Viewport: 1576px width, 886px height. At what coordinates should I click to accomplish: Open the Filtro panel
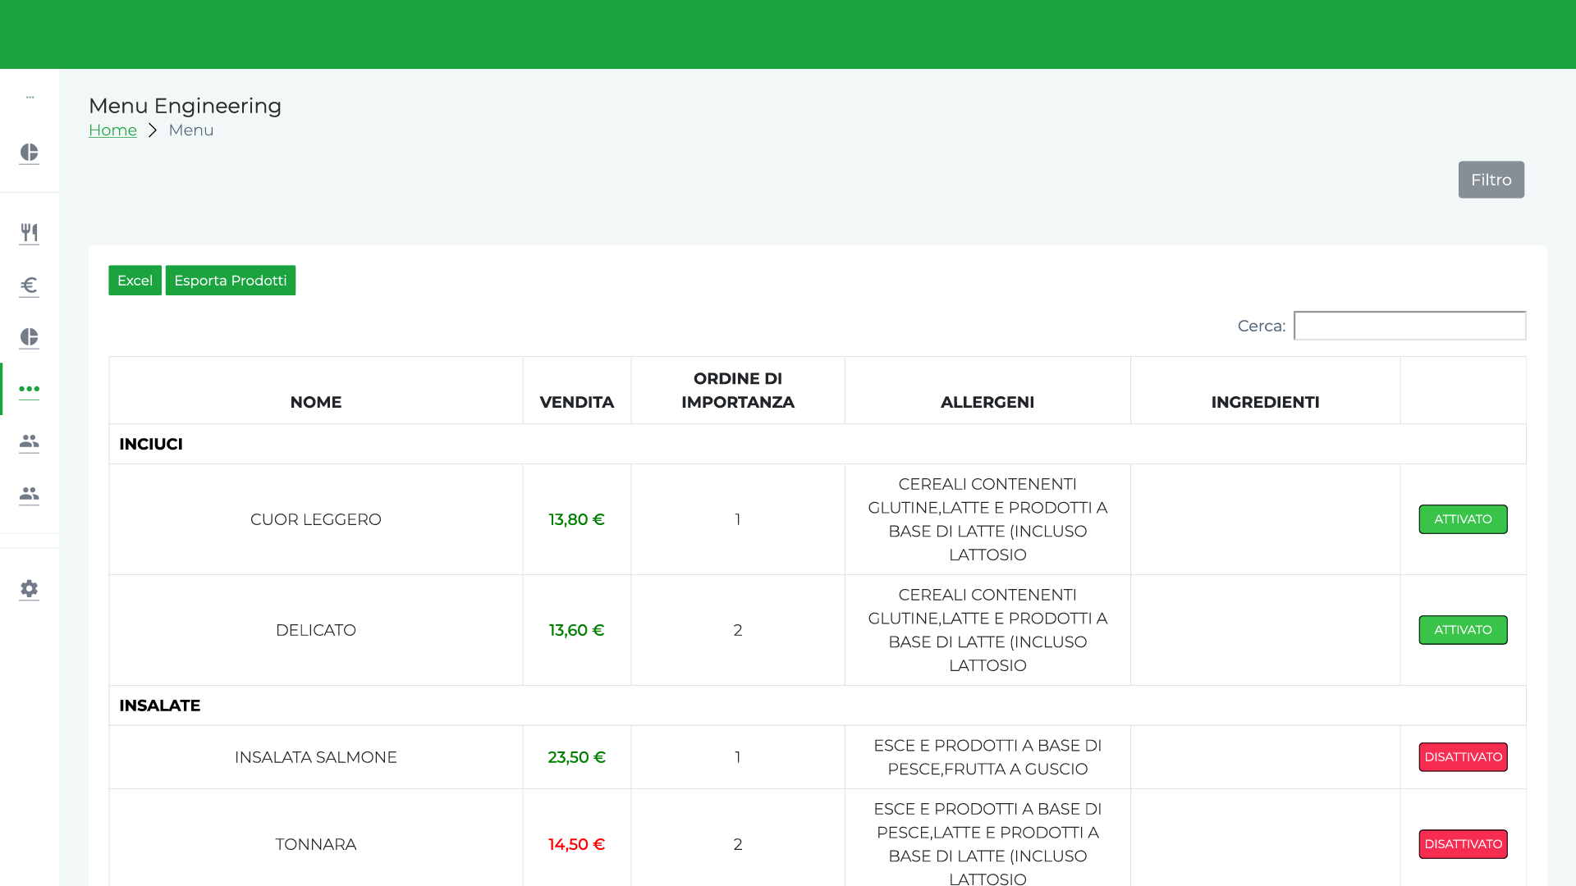(1491, 180)
